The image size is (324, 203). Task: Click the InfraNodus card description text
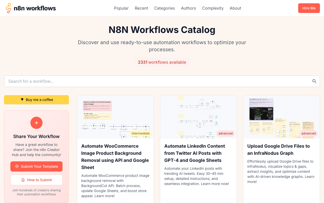[x=281, y=172]
